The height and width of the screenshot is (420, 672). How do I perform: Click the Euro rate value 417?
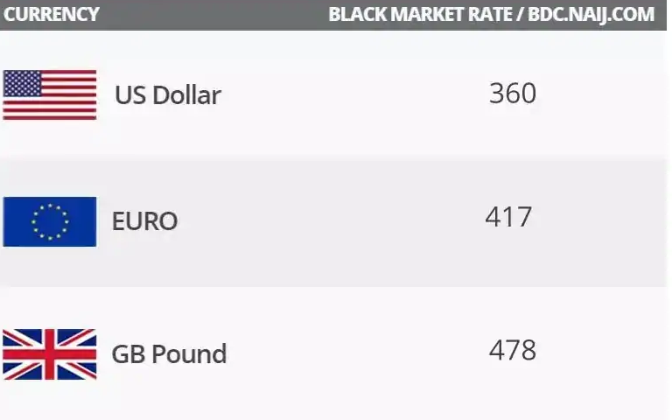(508, 217)
